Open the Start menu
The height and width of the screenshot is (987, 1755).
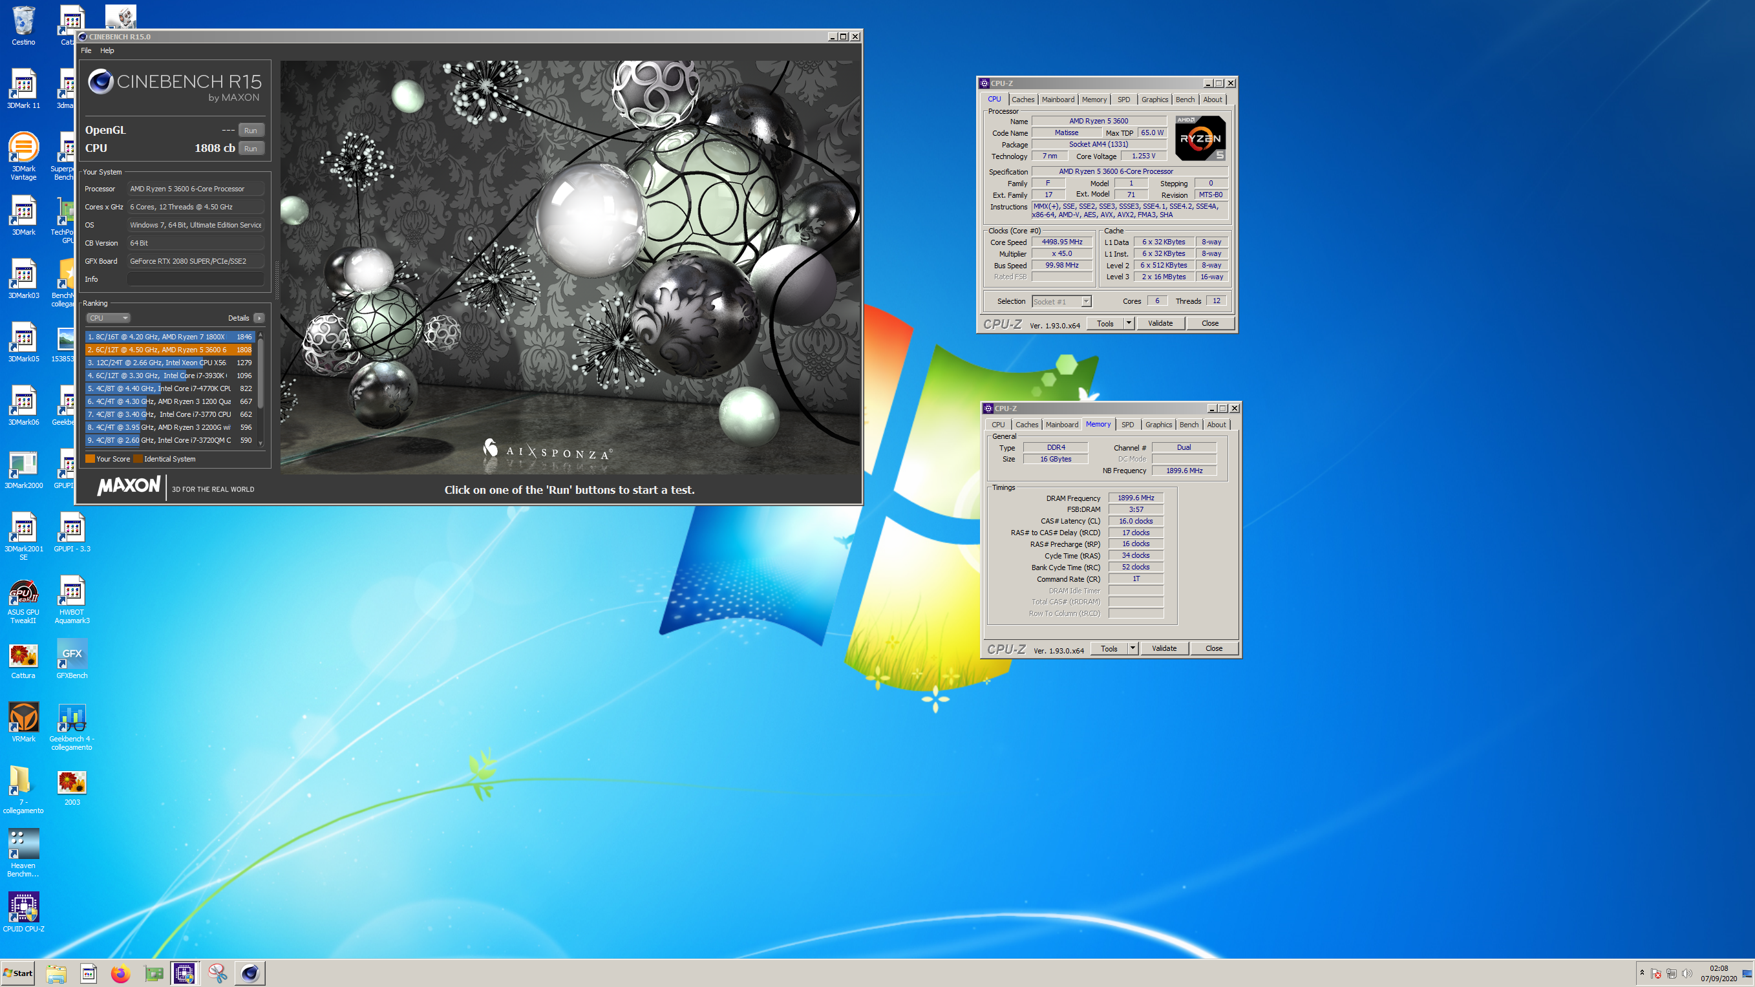coord(18,973)
